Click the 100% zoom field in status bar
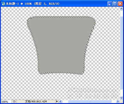The image size is (124, 104). 6,102
